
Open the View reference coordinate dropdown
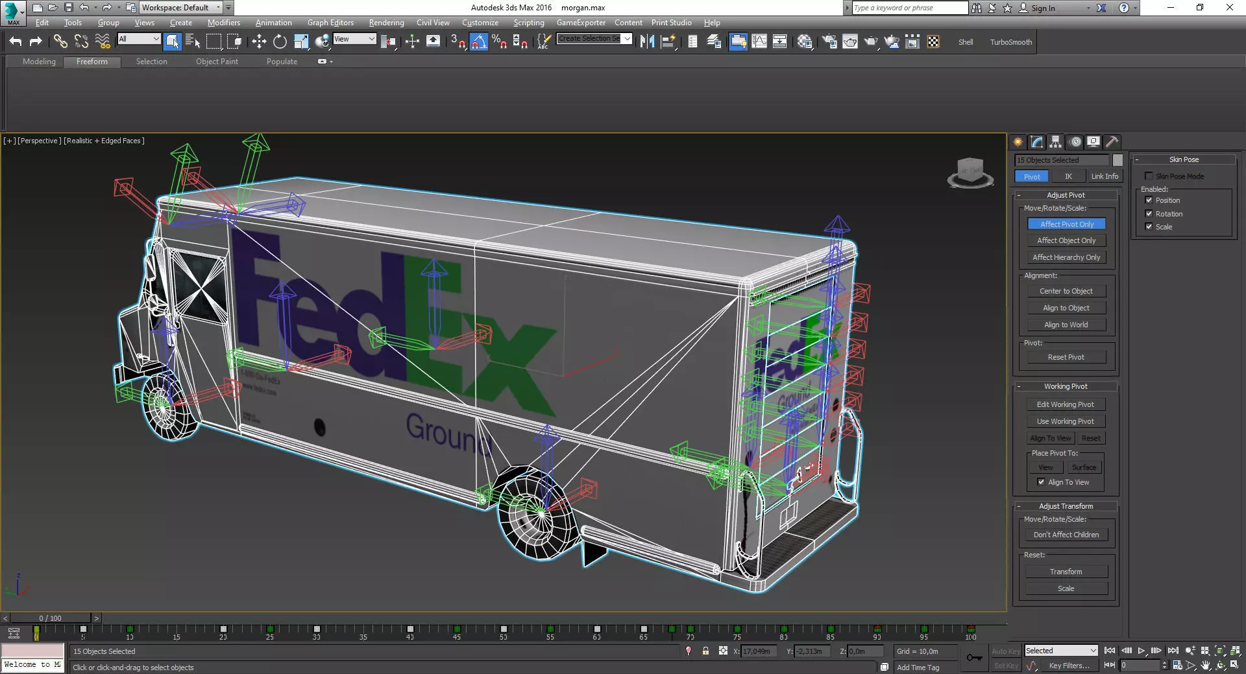pyautogui.click(x=354, y=39)
